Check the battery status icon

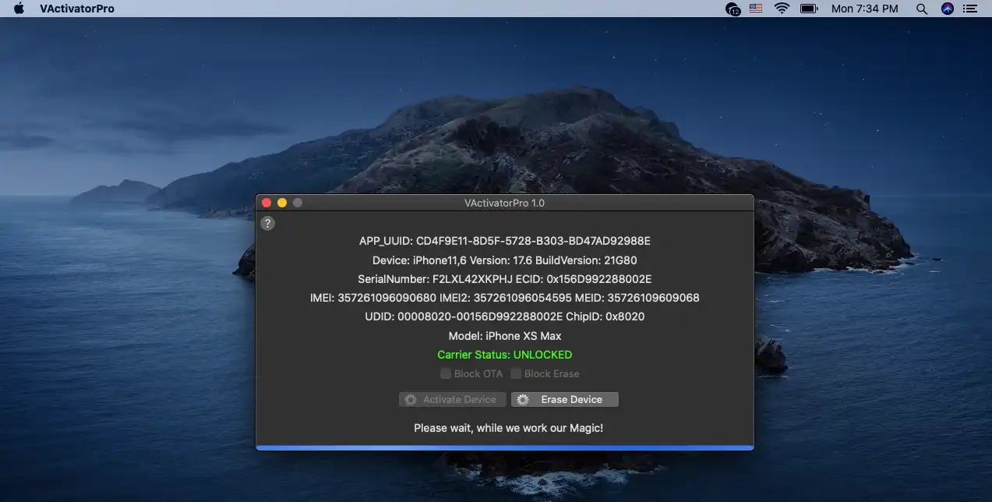pos(809,9)
